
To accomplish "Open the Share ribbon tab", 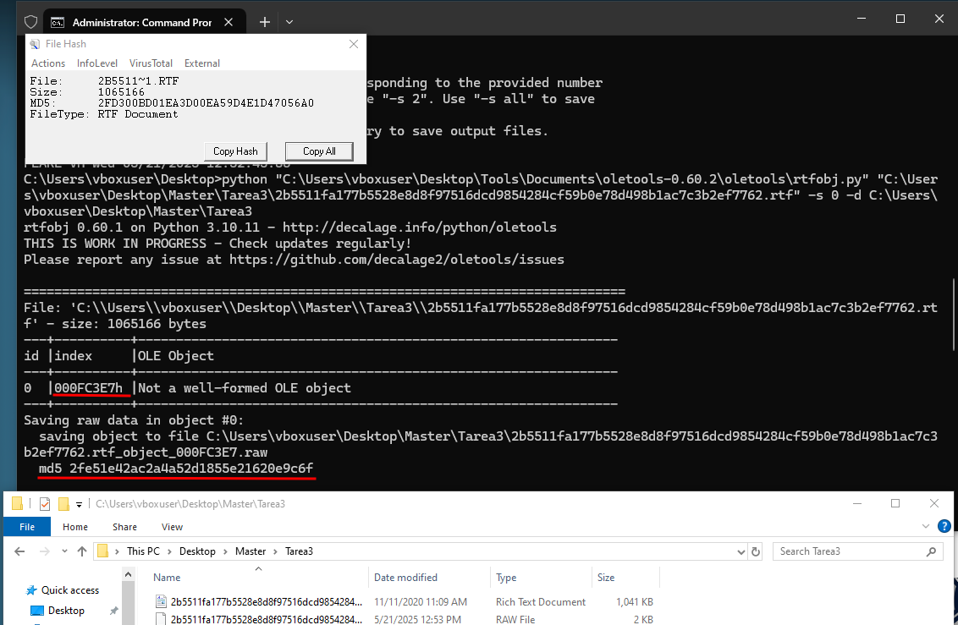I will (124, 527).
